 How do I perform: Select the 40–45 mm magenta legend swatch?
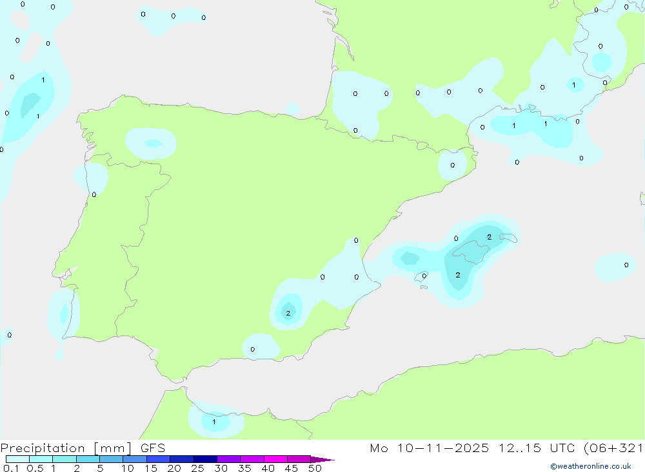(275, 459)
